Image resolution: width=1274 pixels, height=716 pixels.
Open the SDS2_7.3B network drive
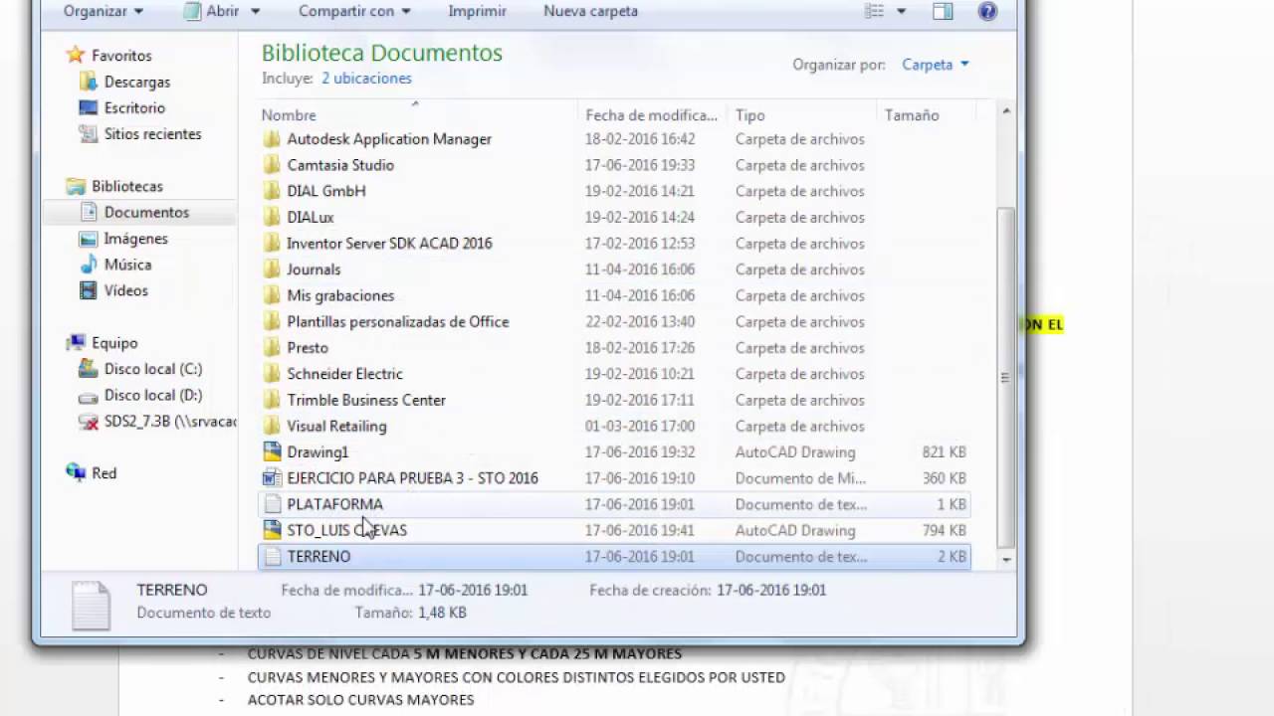[157, 422]
